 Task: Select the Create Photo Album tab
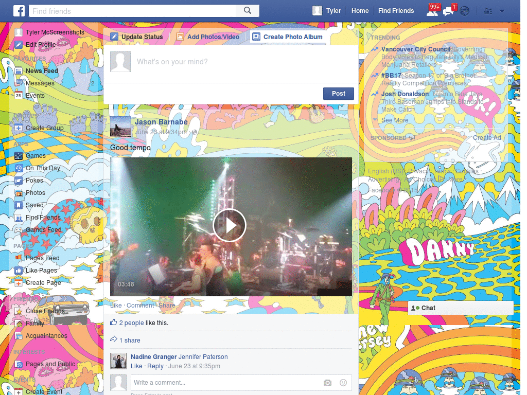point(288,37)
